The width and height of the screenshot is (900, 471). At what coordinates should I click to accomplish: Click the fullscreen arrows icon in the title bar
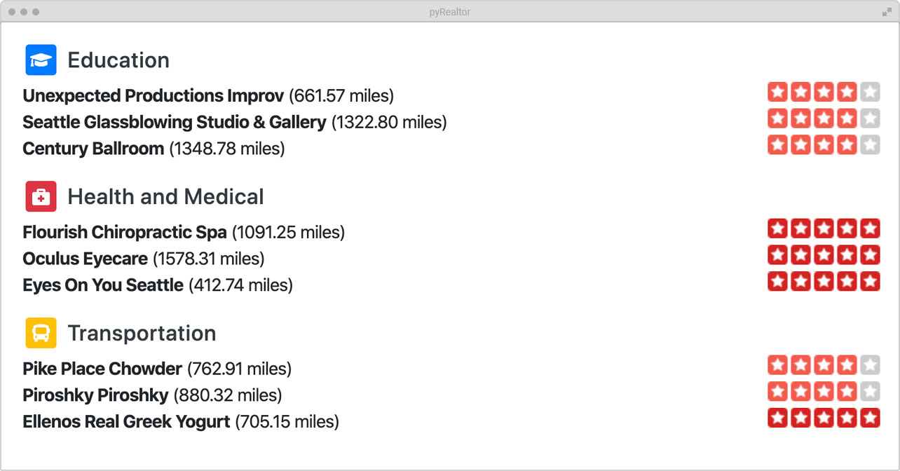click(887, 12)
